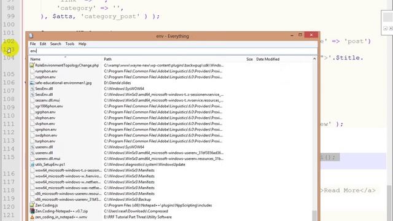Select the rusphon.env file icon
Image resolution: width=393 pixels, height=221 pixels.
[x=32, y=77]
